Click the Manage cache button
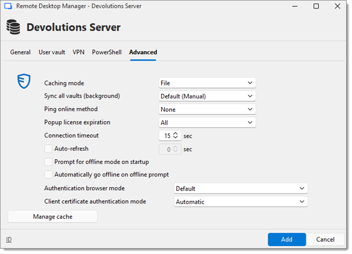Image resolution: width=352 pixels, height=254 pixels. 53,217
